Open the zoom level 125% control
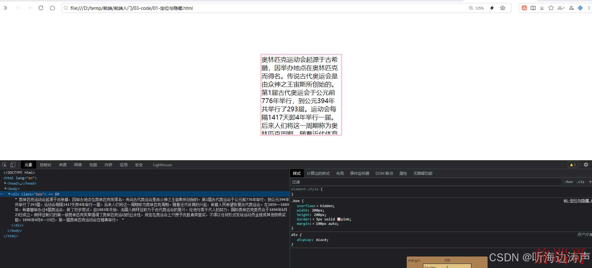The height and width of the screenshot is (268, 592). [x=476, y=8]
